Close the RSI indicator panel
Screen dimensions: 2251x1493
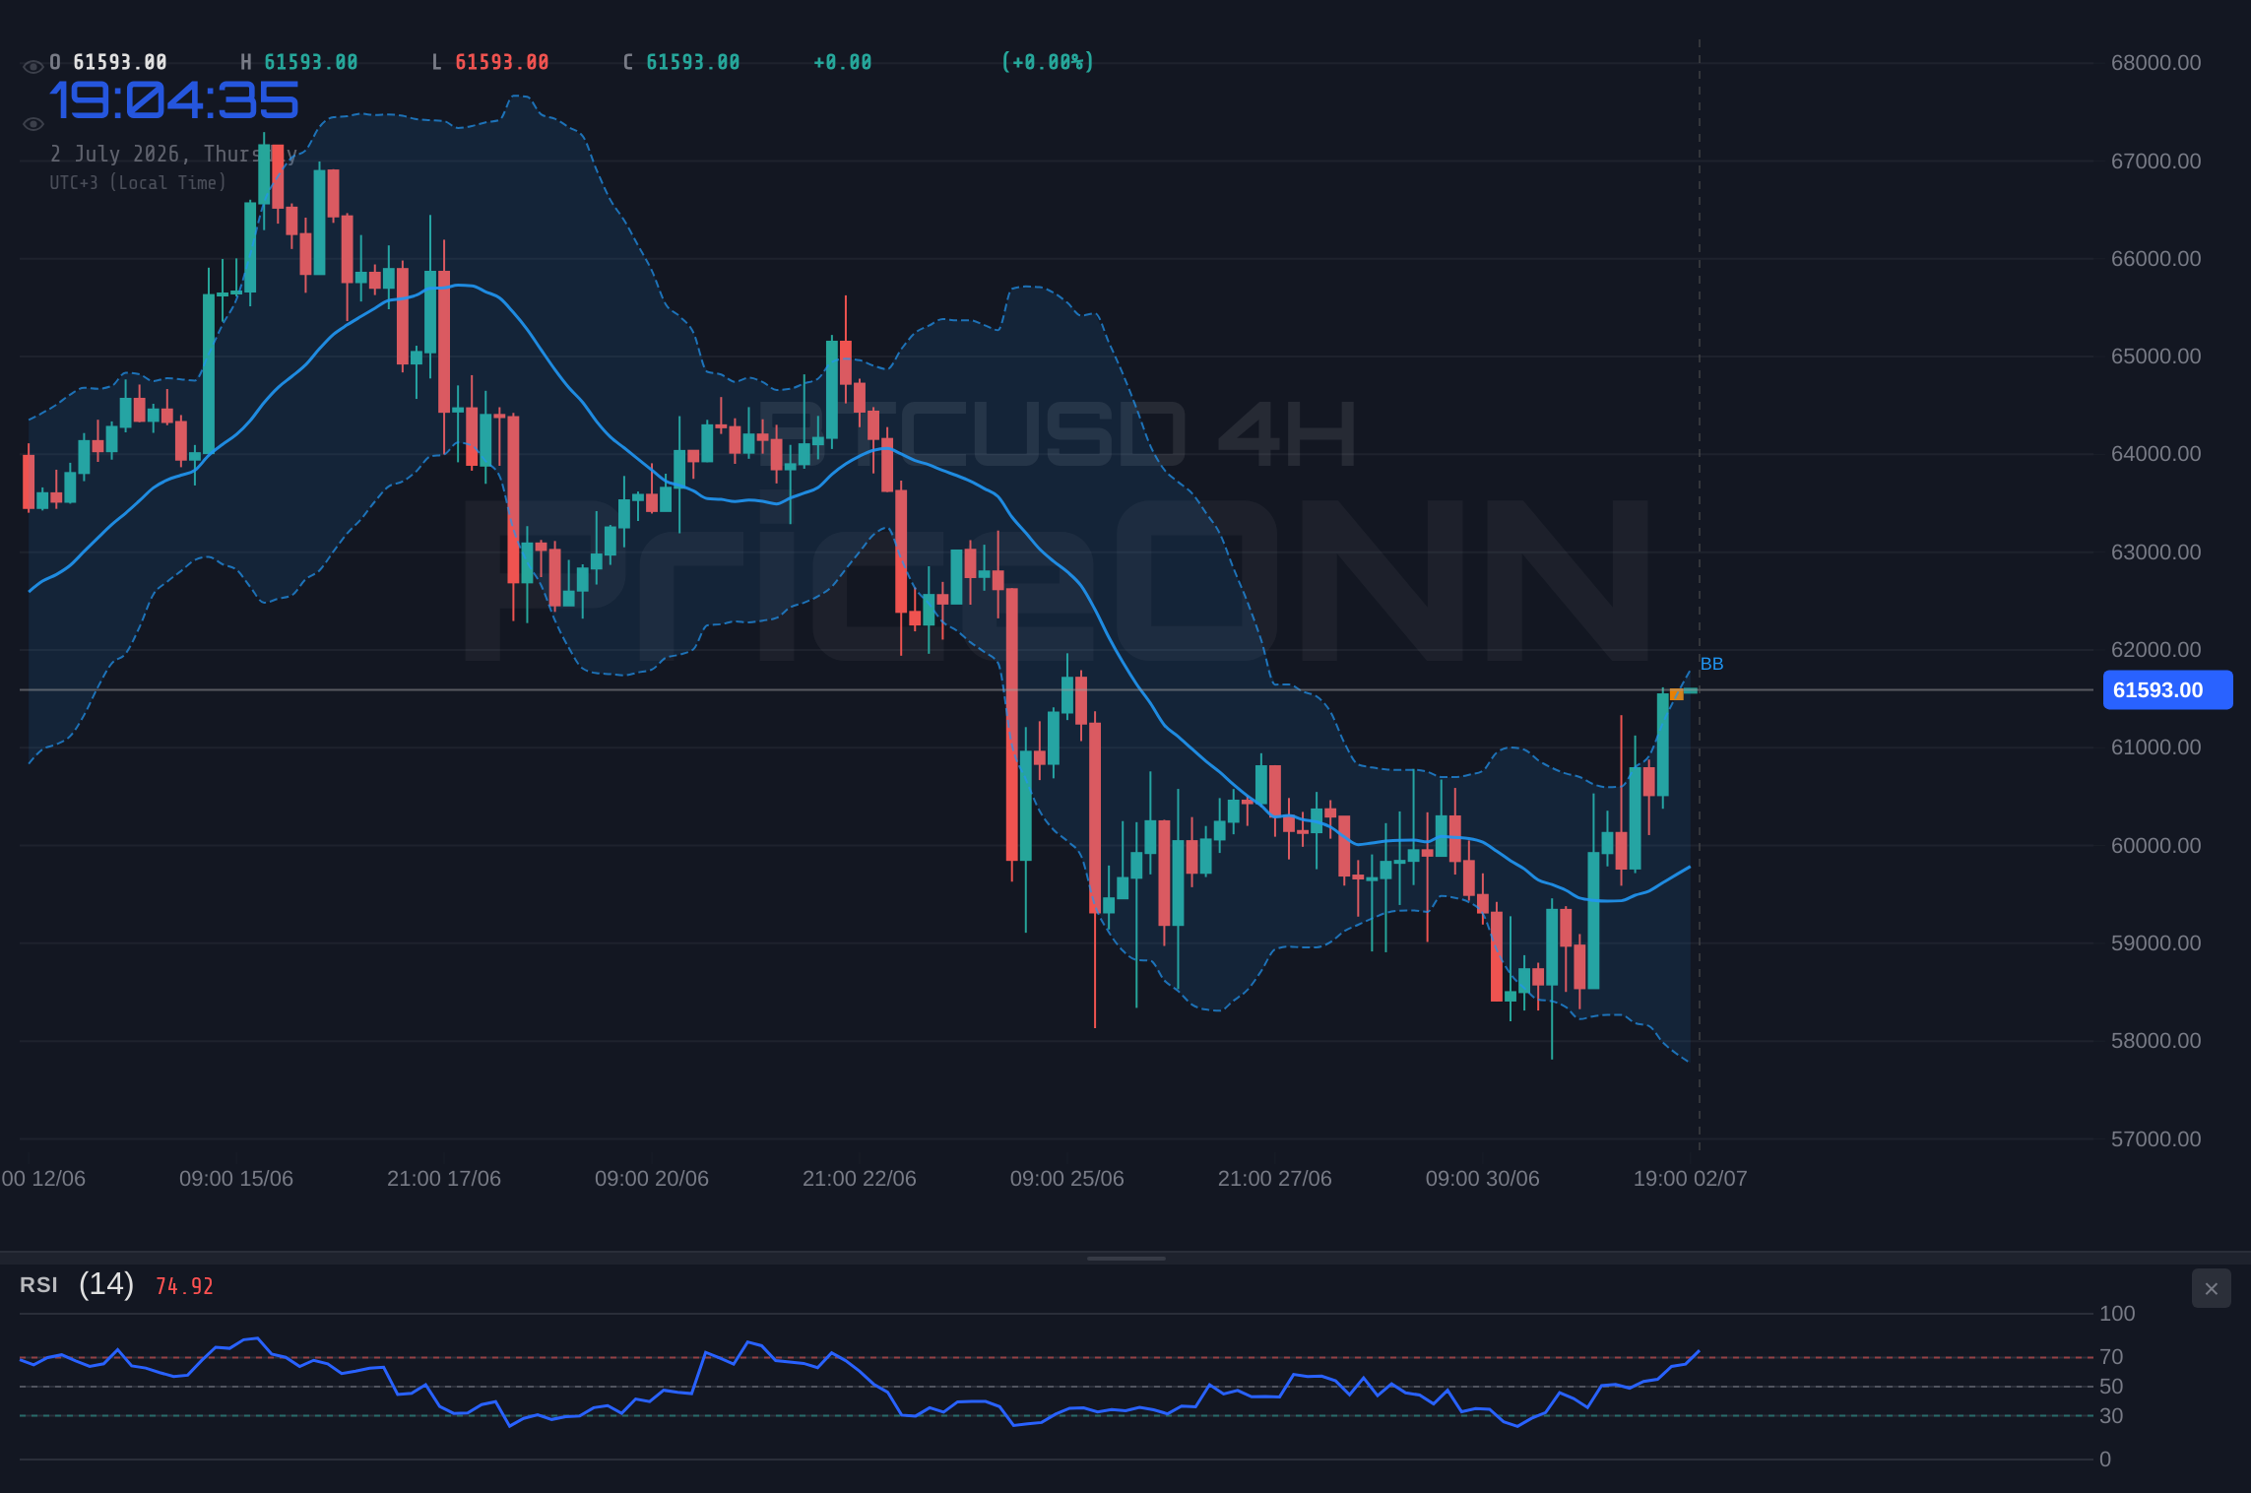click(2211, 1288)
